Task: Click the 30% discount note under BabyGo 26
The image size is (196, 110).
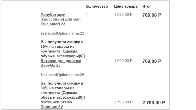Action: [62, 90]
